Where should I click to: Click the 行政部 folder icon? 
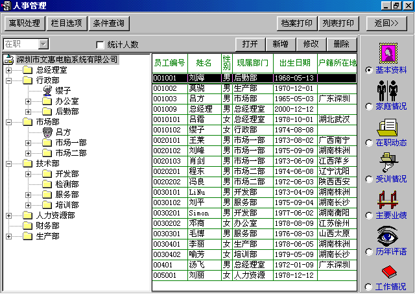[27, 80]
